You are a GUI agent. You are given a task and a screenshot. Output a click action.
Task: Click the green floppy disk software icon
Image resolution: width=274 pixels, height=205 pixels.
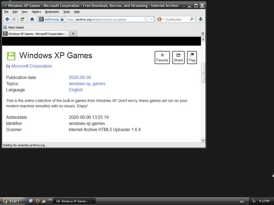11,56
